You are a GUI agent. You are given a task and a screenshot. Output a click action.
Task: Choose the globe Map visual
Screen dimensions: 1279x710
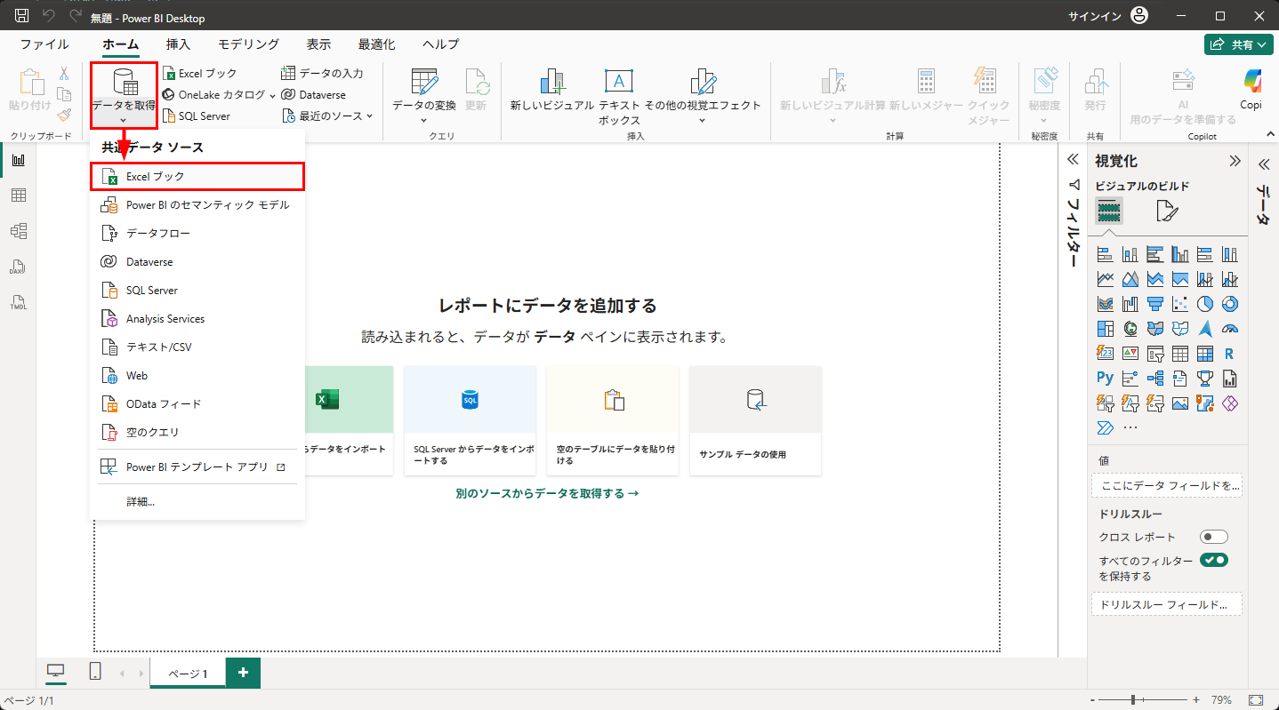(x=1130, y=329)
